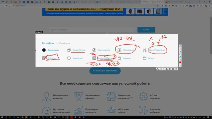Open the Эксклюзивы offers link

[53, 50]
